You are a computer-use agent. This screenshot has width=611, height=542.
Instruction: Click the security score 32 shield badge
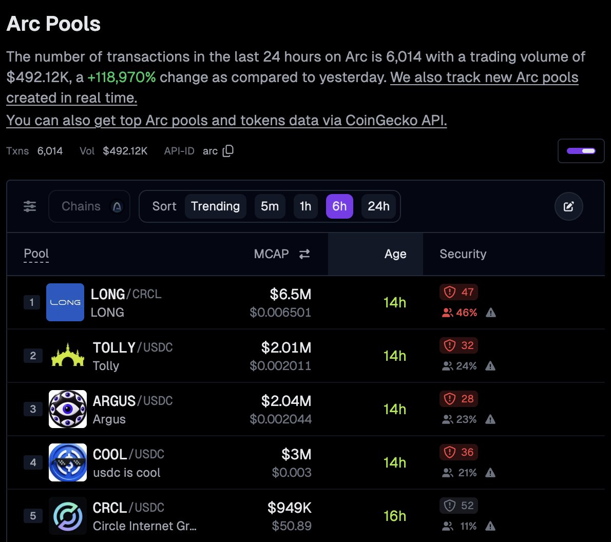coord(459,345)
